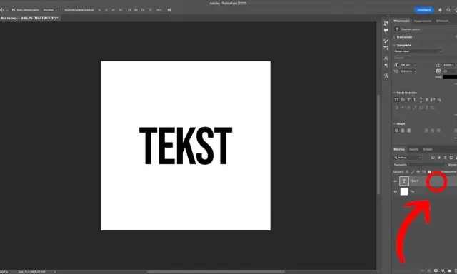457x274 pixels.
Task: Click the pixel layer filter icon
Action: coord(433,158)
